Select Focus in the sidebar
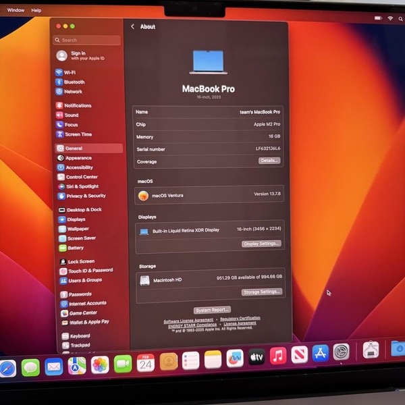The width and height of the screenshot is (405, 405). (x=67, y=125)
